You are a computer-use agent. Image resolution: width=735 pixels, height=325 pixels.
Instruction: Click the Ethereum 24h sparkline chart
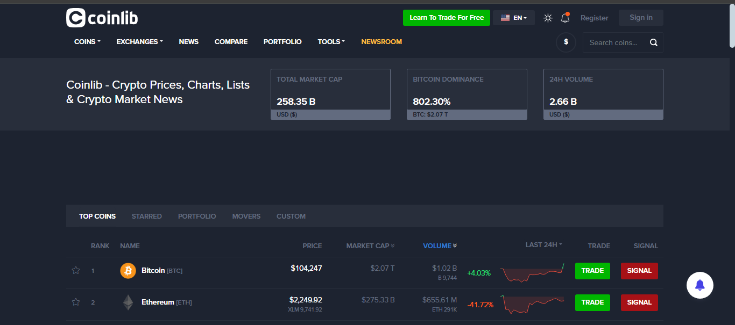[x=532, y=304]
